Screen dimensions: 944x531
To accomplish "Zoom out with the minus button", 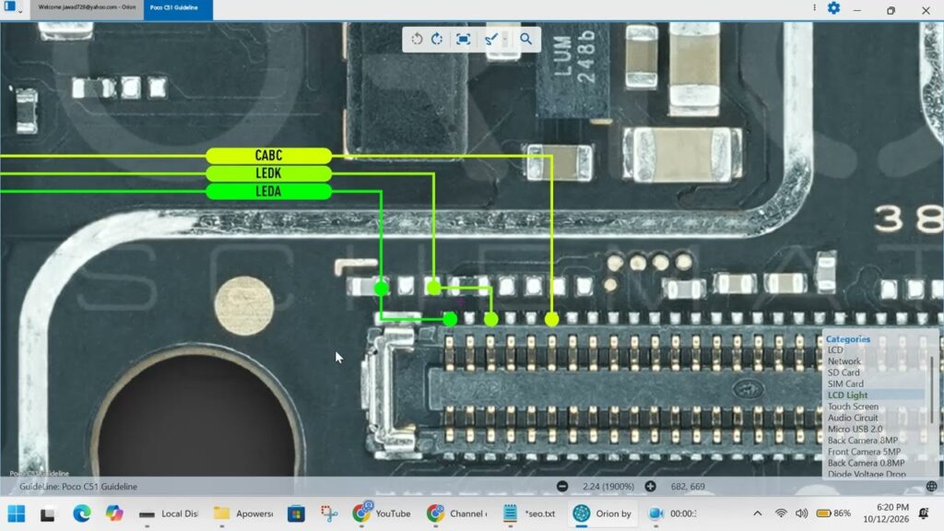I will (x=562, y=487).
